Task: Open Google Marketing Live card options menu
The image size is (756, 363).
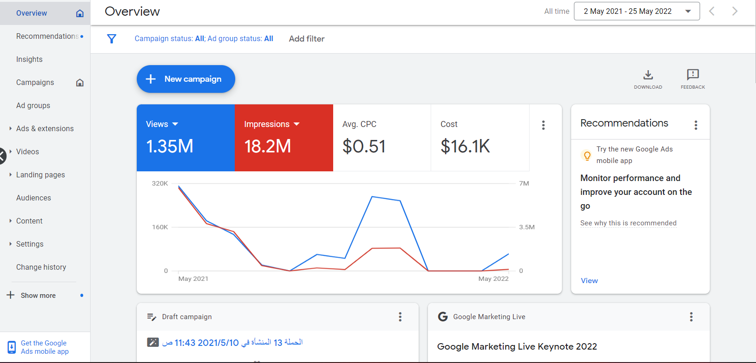Action: pos(691,317)
